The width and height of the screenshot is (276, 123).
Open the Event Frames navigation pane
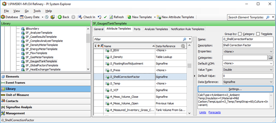point(45,83)
